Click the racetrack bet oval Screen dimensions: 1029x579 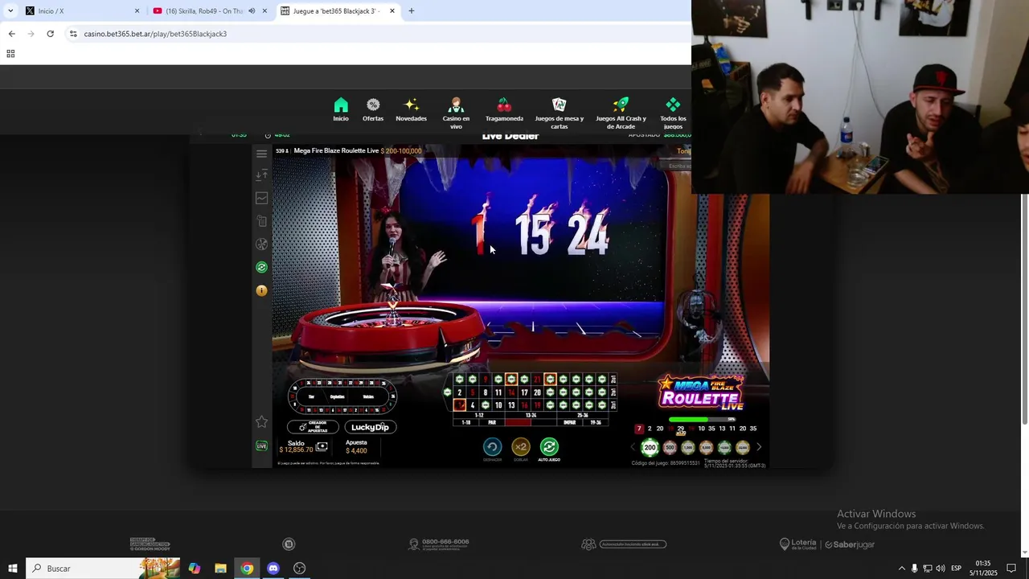[342, 396]
